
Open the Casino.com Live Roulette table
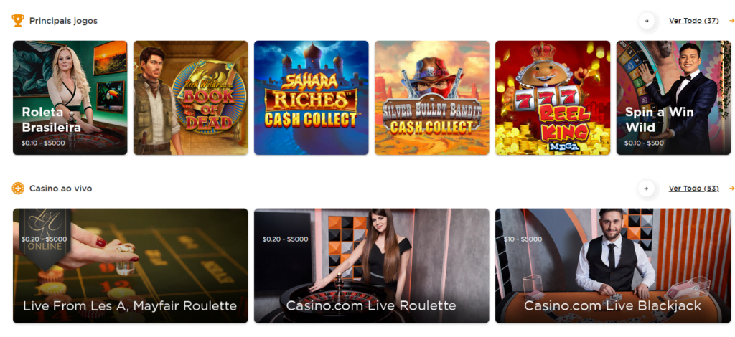pyautogui.click(x=372, y=265)
